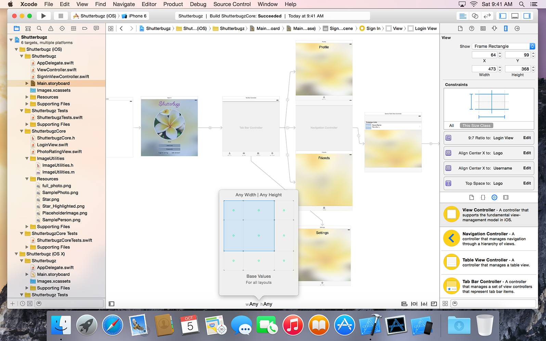Screen dimensions: 546x341
Task: Open the Find navigator magnifier icon
Action: pyautogui.click(x=39, y=28)
